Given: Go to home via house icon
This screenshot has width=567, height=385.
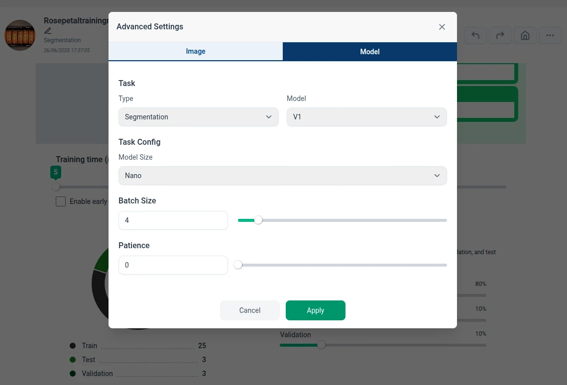Looking at the screenshot, I should point(525,35).
